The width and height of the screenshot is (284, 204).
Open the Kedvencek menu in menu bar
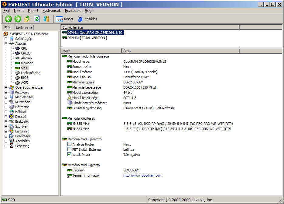(52, 11)
